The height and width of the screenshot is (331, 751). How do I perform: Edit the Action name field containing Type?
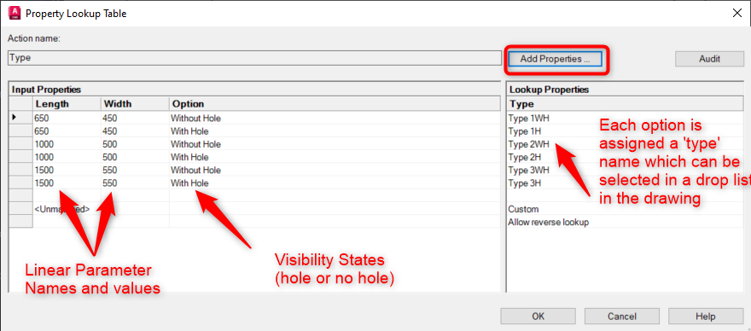(255, 58)
